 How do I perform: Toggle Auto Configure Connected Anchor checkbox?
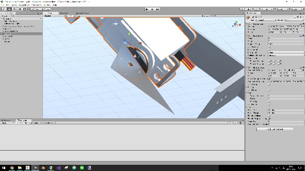(x=269, y=79)
